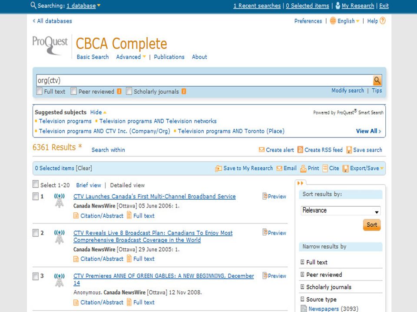
Task: Click View All suggested subjects
Action: [368, 131]
